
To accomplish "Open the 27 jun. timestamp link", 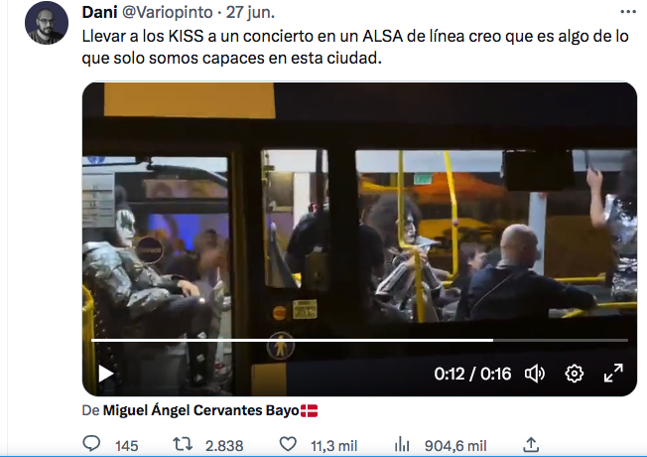I will (250, 12).
